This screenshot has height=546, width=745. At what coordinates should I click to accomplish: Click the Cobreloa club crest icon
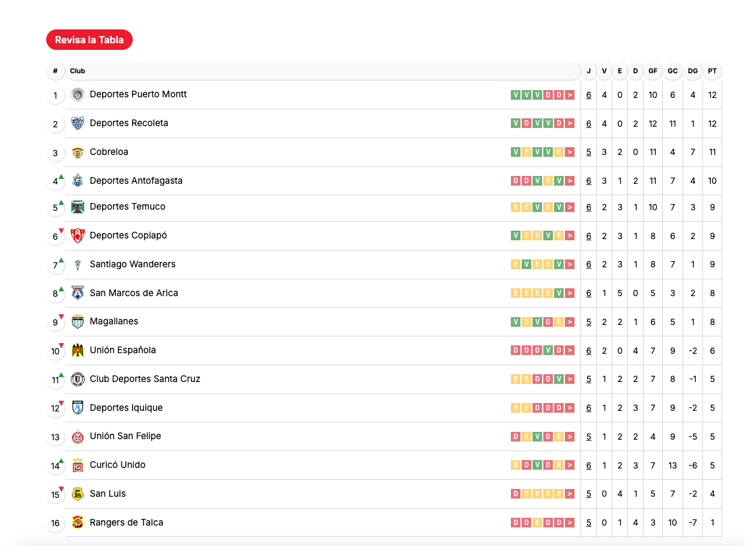point(77,152)
